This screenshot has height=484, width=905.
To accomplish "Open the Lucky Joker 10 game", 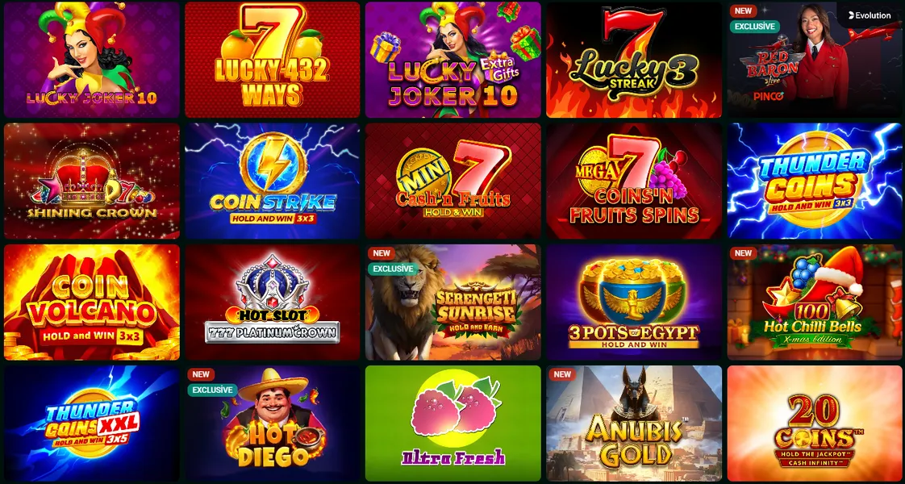I will 92,60.
